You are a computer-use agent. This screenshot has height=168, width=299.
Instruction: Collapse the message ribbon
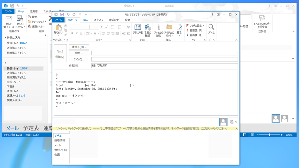pyautogui.click(x=236, y=40)
